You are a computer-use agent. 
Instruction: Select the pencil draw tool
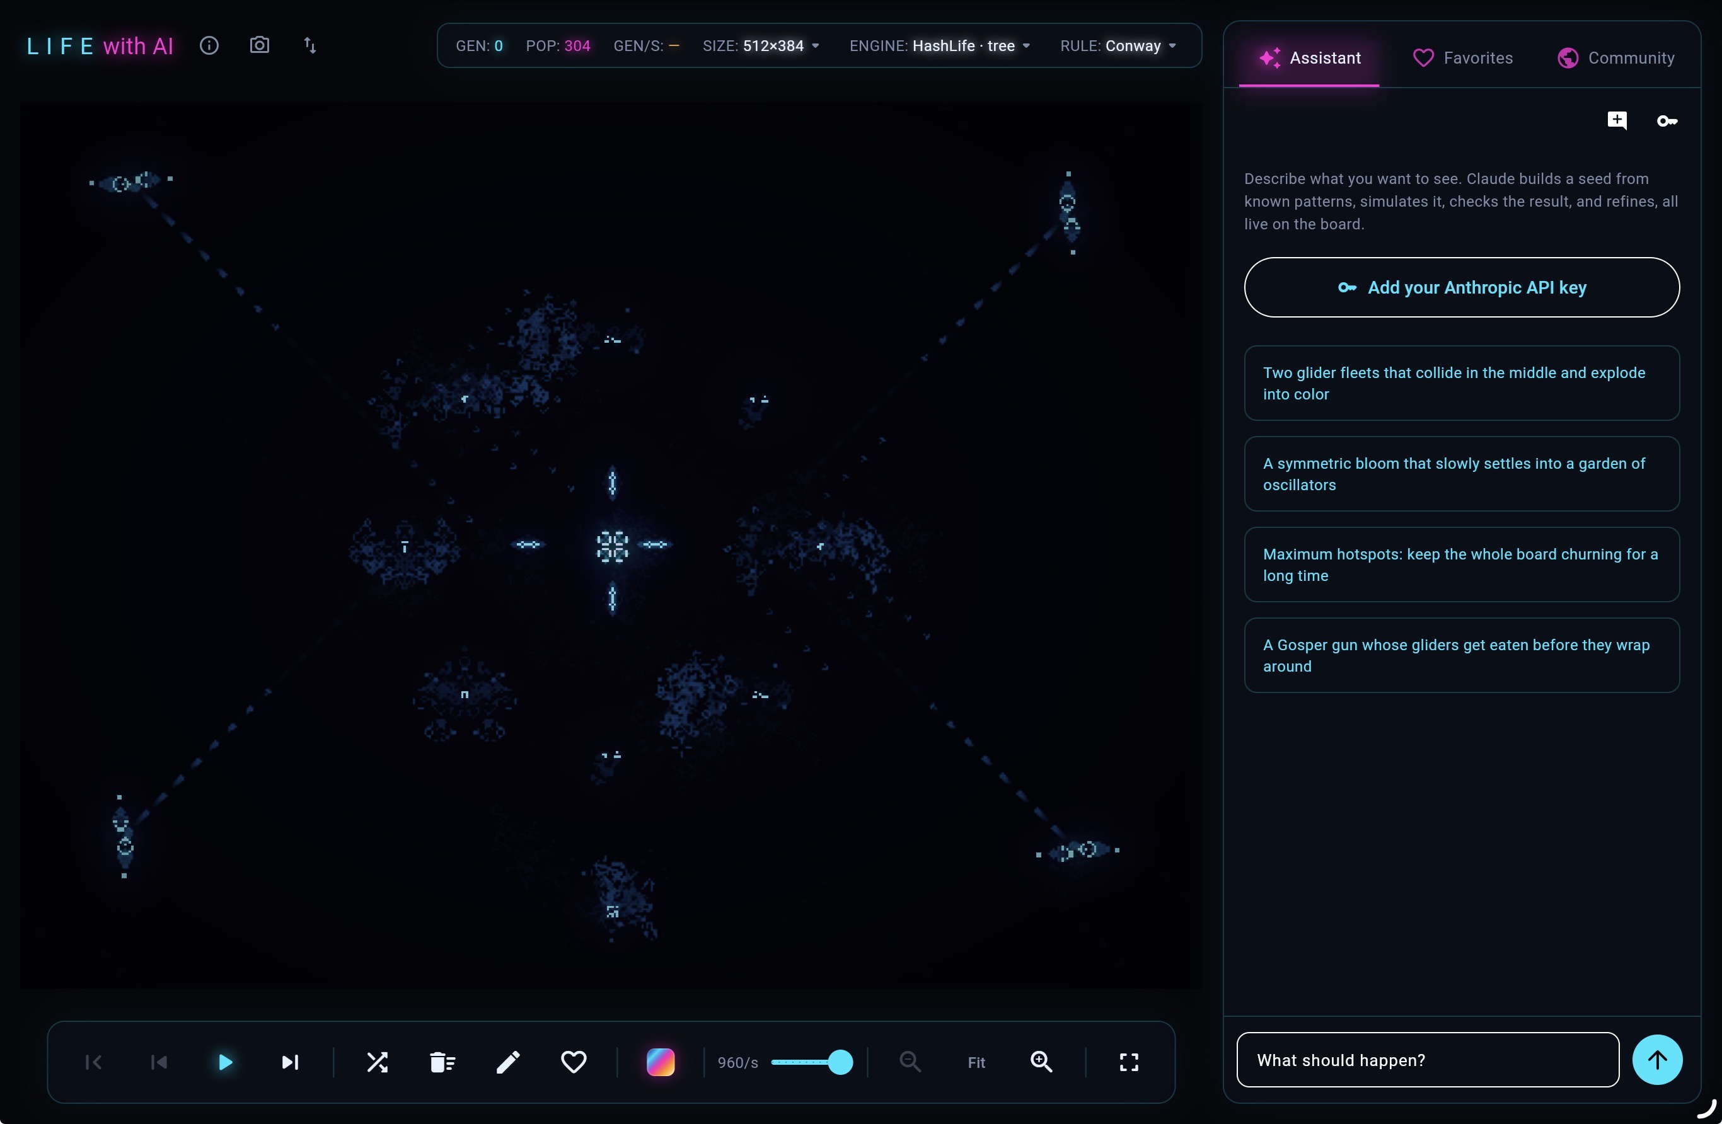coord(508,1062)
